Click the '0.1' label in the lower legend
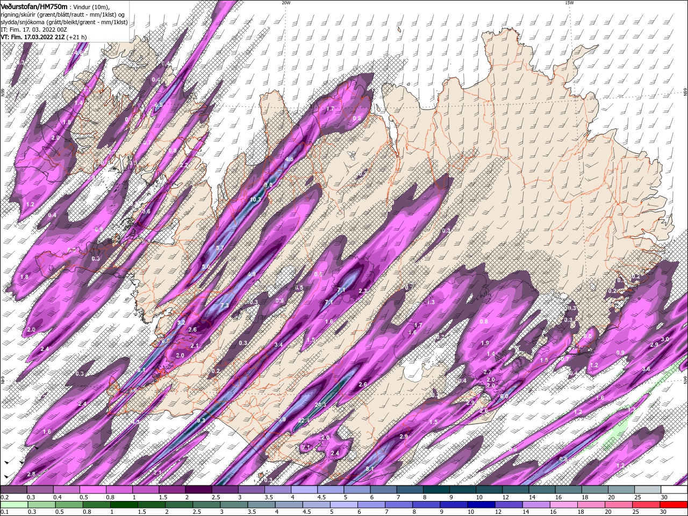Image resolution: width=688 pixels, height=516 pixels. (x=4, y=512)
